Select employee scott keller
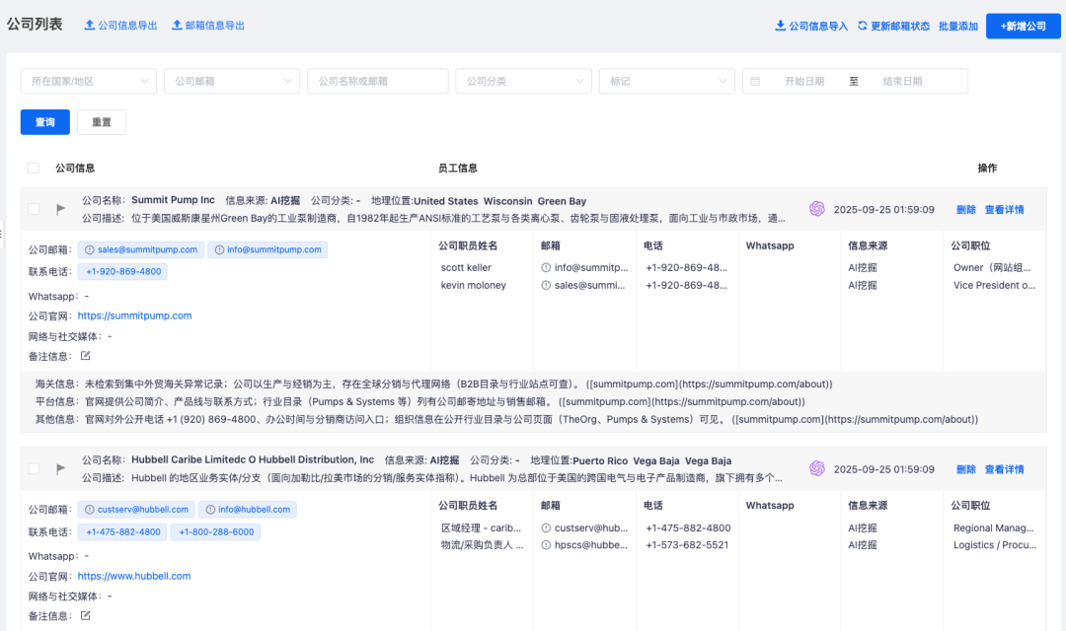Viewport: 1066px width, 631px height. (466, 267)
